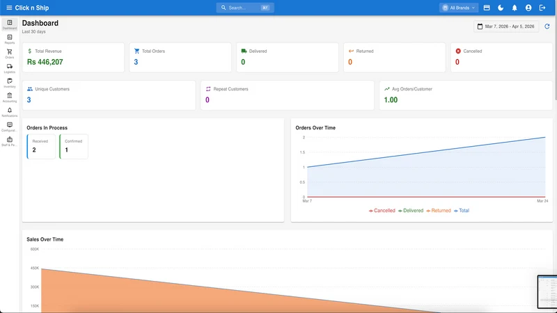Image resolution: width=557 pixels, height=313 pixels.
Task: Open the date range picker
Action: 506,26
